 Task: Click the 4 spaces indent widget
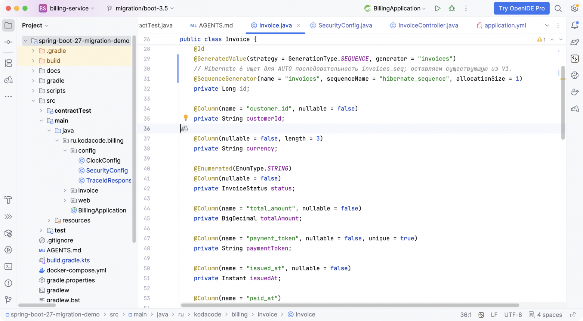[x=545, y=315]
